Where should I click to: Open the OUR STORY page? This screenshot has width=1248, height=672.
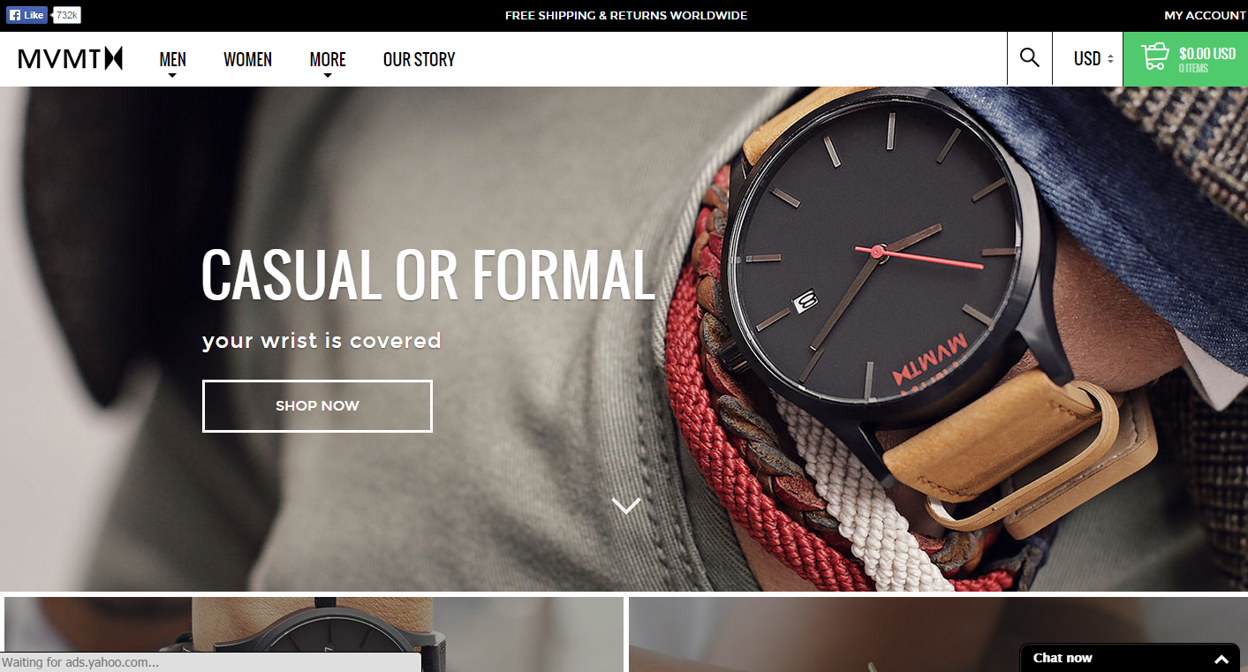pos(420,59)
